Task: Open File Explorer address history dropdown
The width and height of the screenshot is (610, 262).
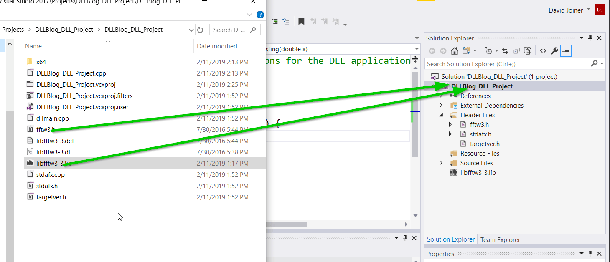Action: coord(191,30)
